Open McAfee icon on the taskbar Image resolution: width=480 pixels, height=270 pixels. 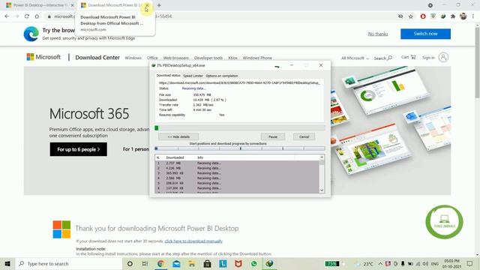[238, 263]
